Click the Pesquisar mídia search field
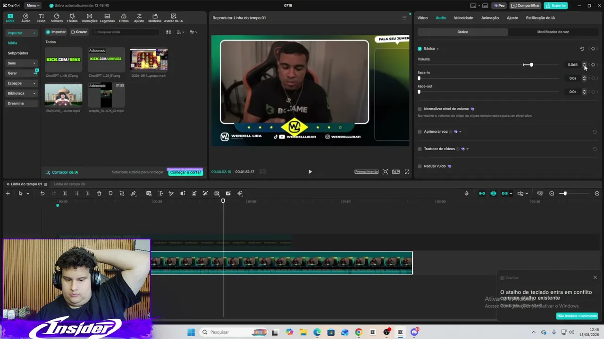This screenshot has height=339, width=604. tap(125, 32)
